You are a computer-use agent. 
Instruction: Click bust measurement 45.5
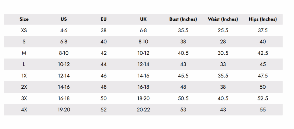coord(183,76)
